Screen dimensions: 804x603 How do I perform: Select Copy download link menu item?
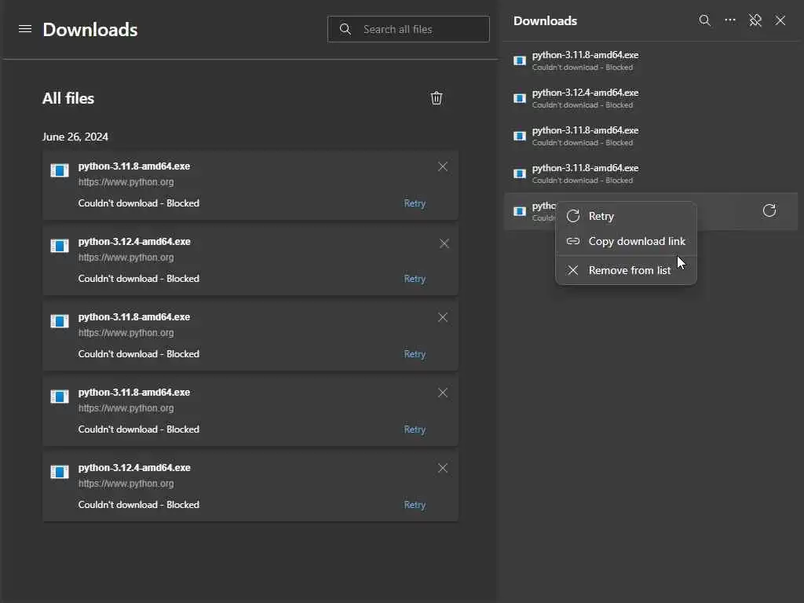point(636,241)
